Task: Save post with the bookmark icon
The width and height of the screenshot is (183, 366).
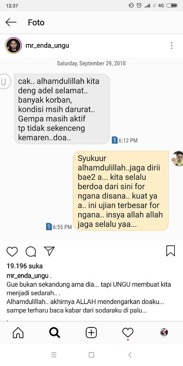Action: pyautogui.click(x=170, y=251)
